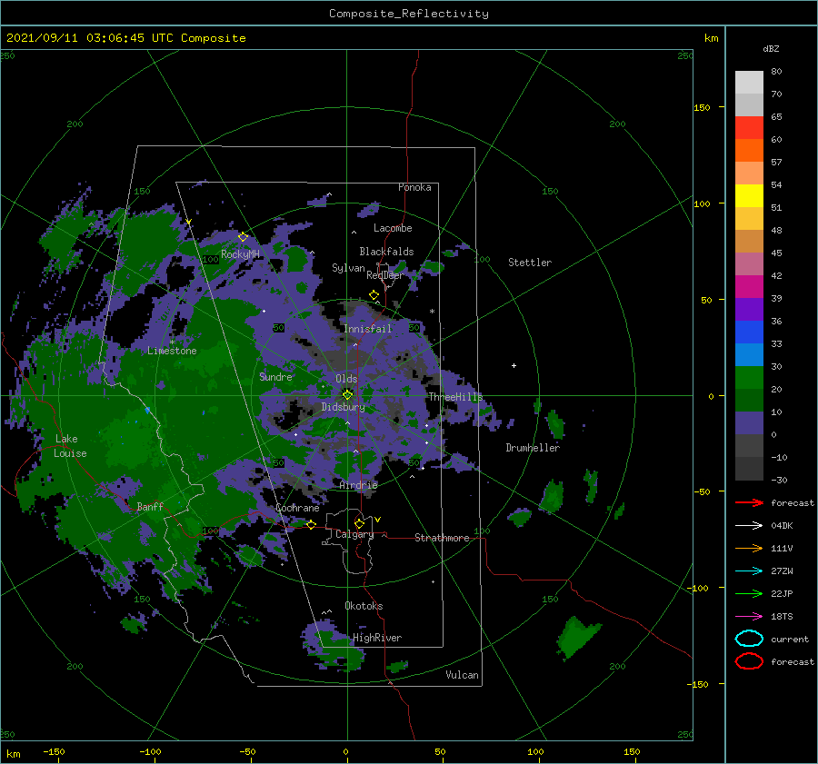This screenshot has height=764, width=818.
Task: Click the yellow diamond marker near RockyMH
Action: click(243, 237)
